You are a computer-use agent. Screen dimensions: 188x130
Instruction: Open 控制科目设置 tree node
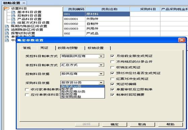(29, 16)
